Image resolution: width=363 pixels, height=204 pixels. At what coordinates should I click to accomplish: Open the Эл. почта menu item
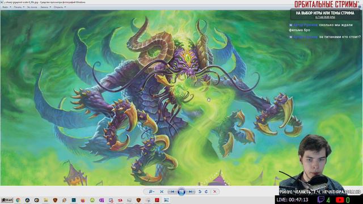pyautogui.click(x=32, y=7)
